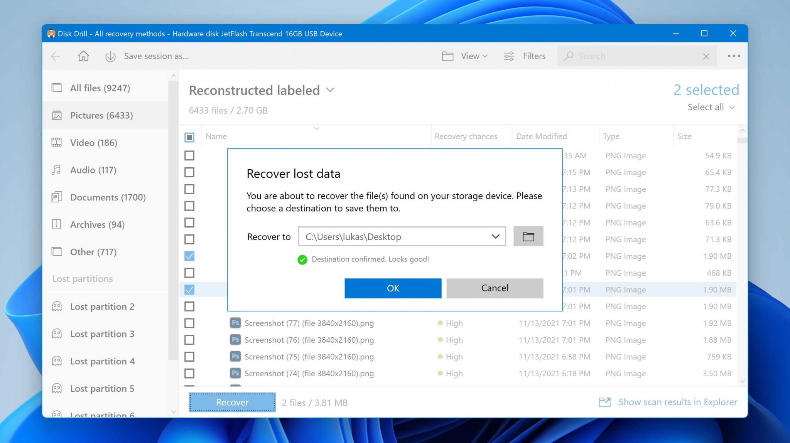Screen dimensions: 790x443
Task: Toggle checkbox for first file row
Action: (189, 155)
